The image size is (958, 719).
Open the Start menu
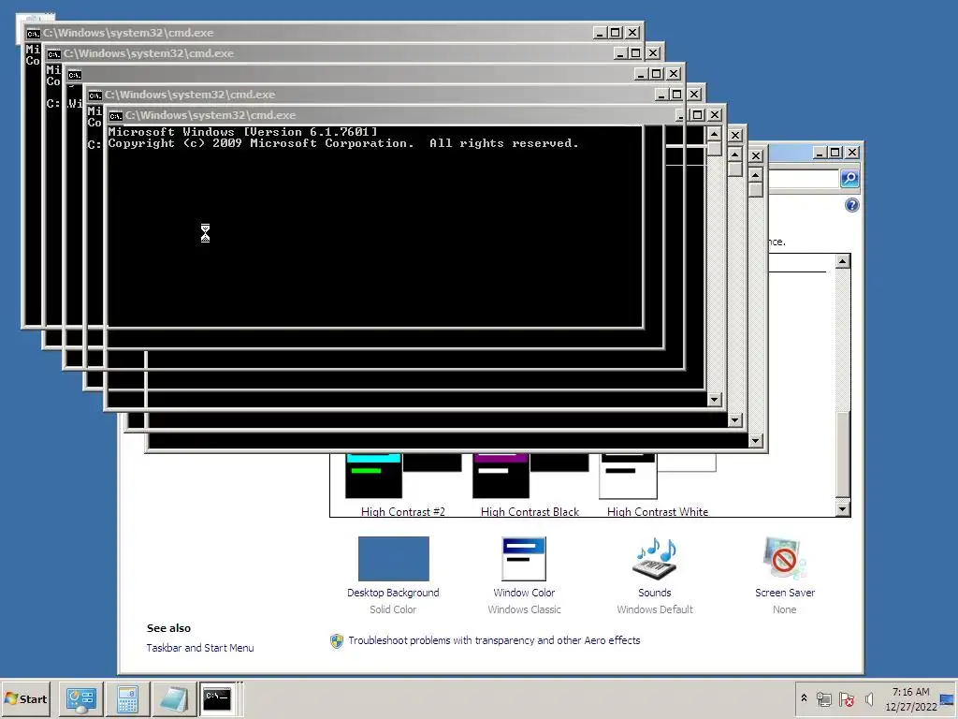click(25, 699)
